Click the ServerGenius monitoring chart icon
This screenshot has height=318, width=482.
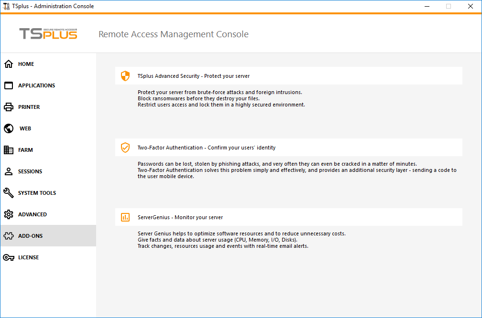pos(125,217)
